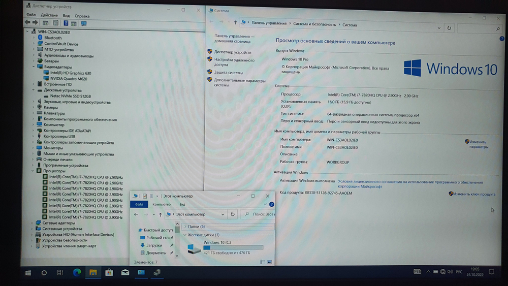Open Microsoft Store from taskbar
This screenshot has height=286, width=508.
[109, 273]
